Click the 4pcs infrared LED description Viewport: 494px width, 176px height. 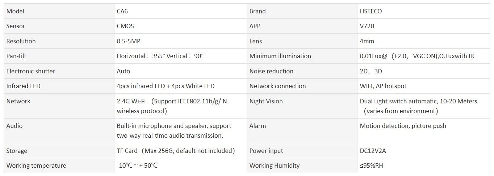(166, 86)
